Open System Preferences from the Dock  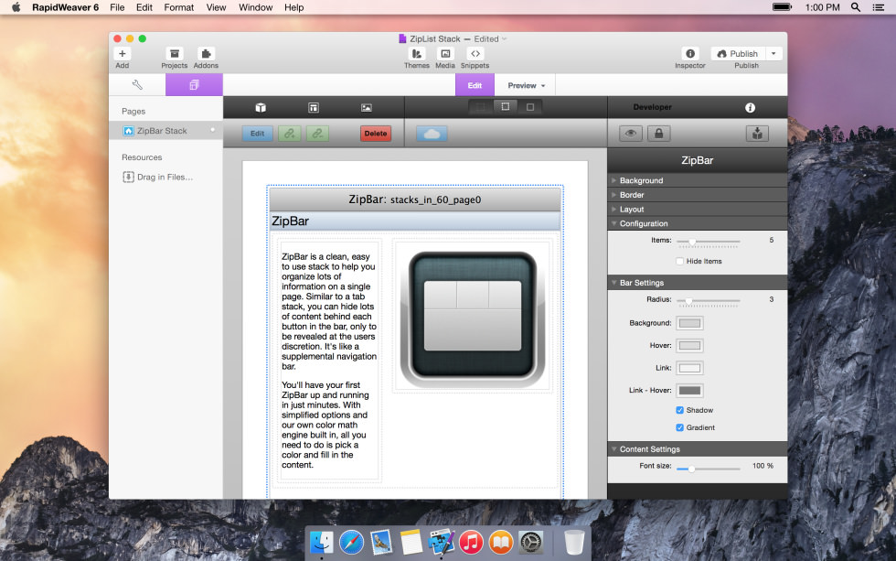(531, 542)
